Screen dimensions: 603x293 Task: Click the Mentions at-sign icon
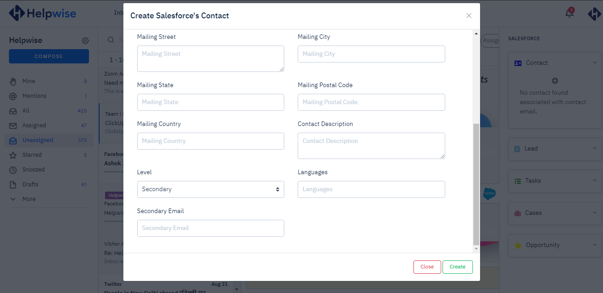pos(13,96)
